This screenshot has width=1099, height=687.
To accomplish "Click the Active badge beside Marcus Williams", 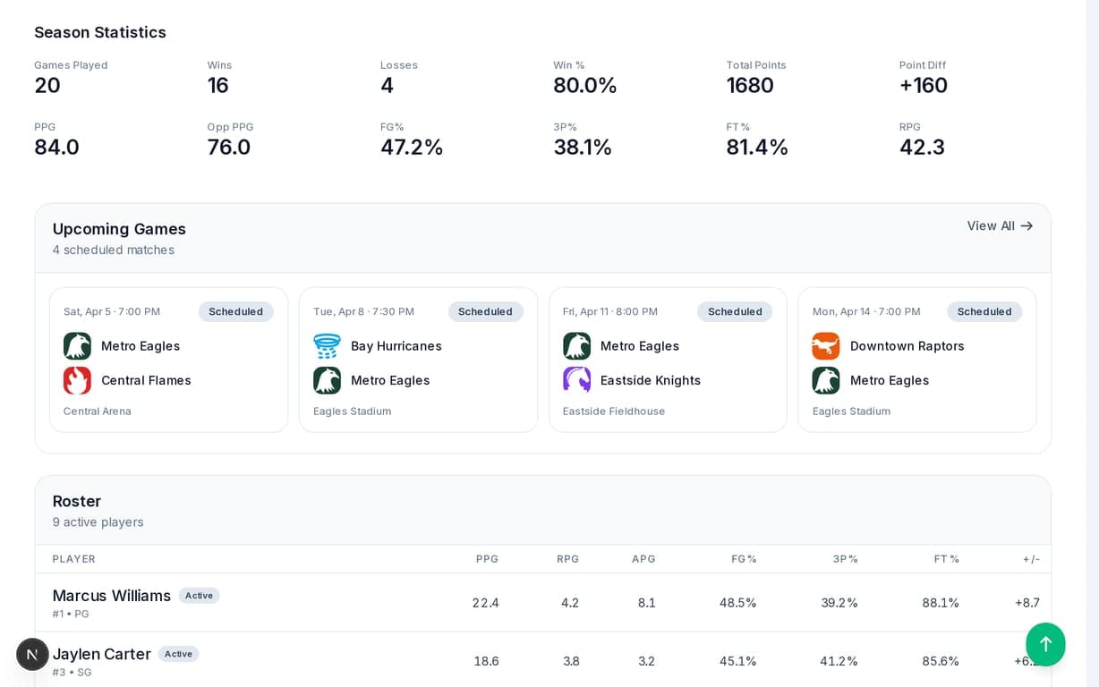I will pyautogui.click(x=199, y=596).
